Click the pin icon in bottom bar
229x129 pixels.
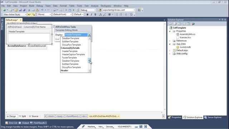click(x=83, y=126)
